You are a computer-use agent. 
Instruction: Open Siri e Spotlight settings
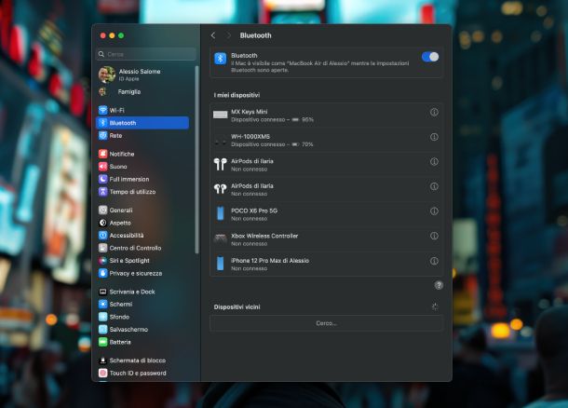142,261
